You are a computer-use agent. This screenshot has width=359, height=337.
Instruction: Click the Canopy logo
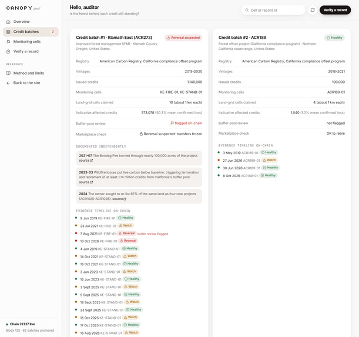(23, 8)
